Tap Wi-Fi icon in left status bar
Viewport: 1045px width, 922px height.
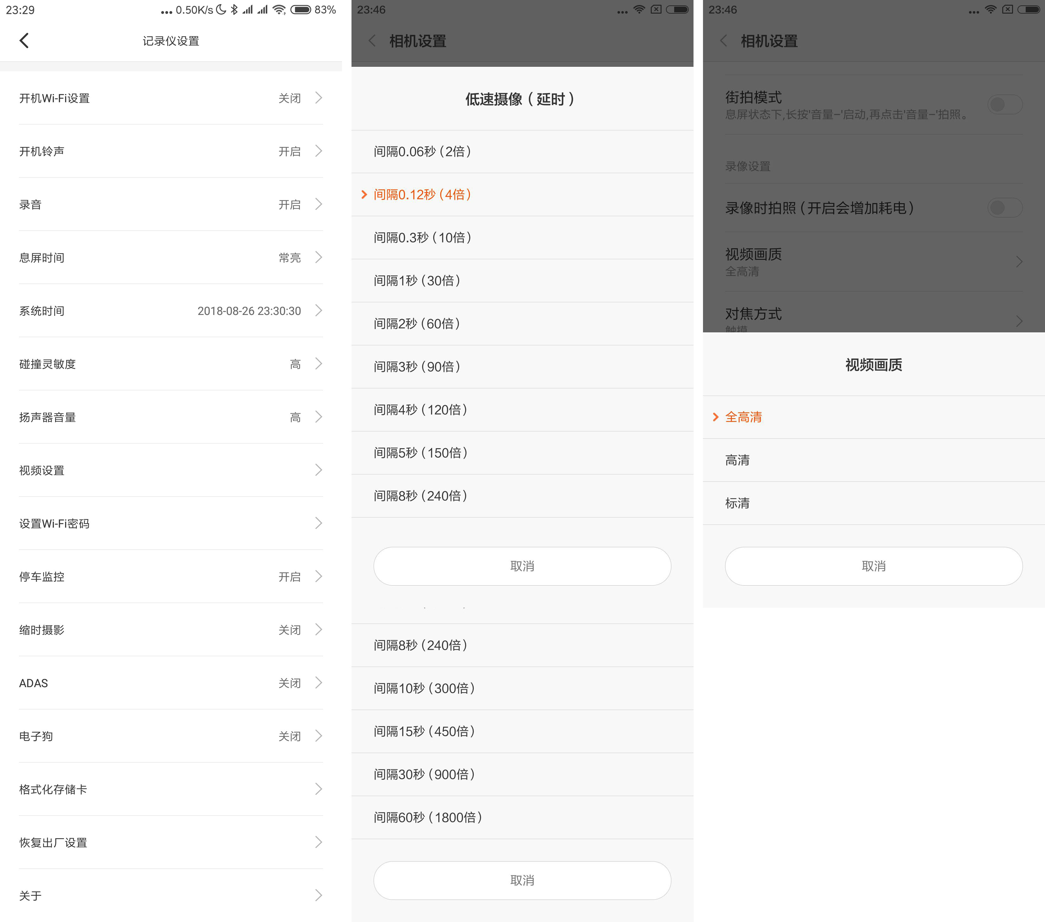[279, 10]
